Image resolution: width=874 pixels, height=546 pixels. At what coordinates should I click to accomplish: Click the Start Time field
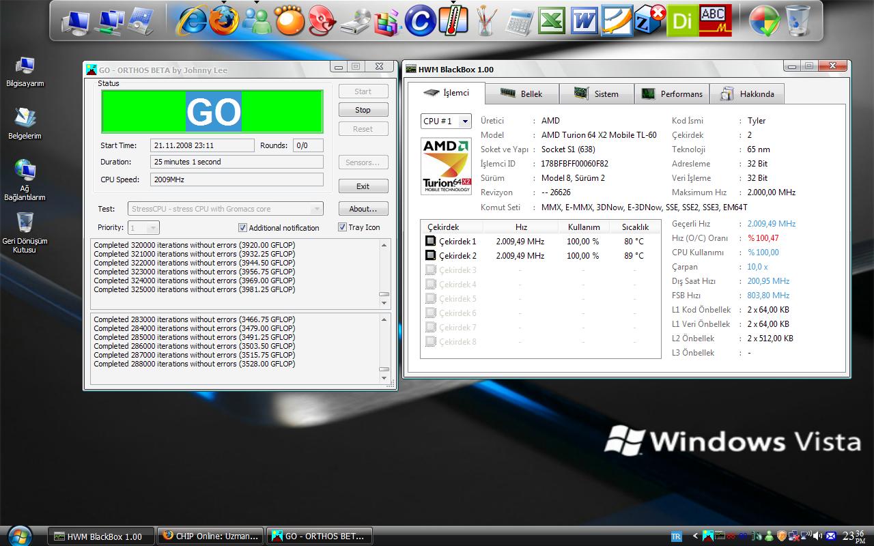pos(203,145)
